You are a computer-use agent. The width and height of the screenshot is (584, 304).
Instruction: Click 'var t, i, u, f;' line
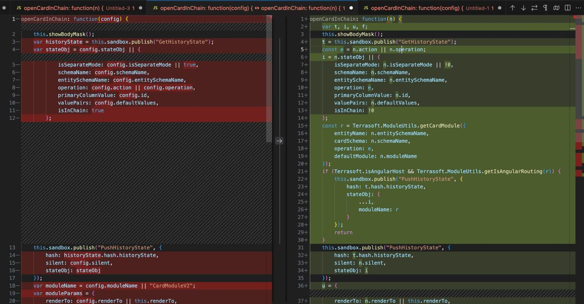pos(344,26)
